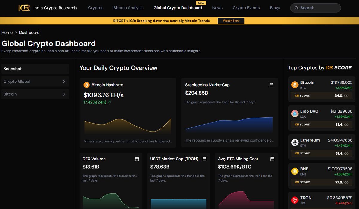Click the Ethereum +2.43%(24h) change
The height and width of the screenshot is (209, 359).
(344, 145)
